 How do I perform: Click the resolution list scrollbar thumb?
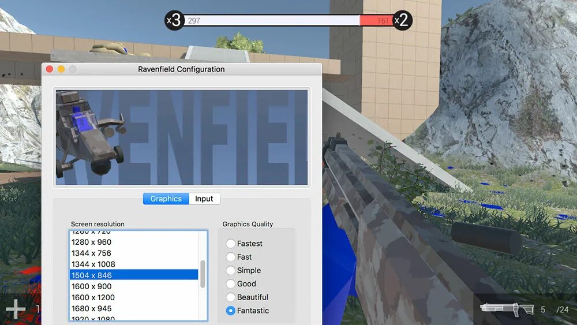(x=203, y=274)
